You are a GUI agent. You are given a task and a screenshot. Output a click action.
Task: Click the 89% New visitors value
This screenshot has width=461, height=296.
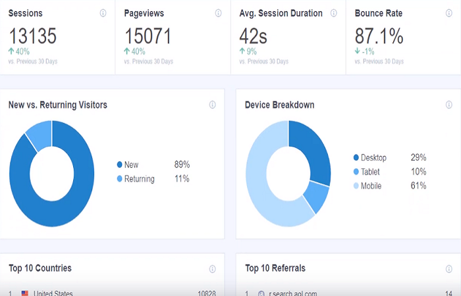point(182,164)
